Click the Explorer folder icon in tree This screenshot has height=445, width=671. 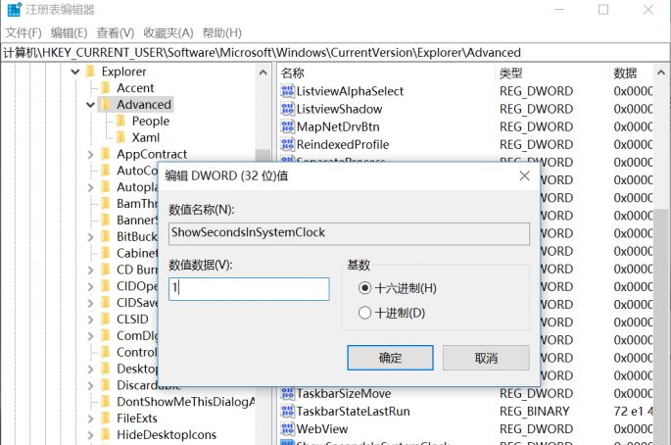point(90,72)
